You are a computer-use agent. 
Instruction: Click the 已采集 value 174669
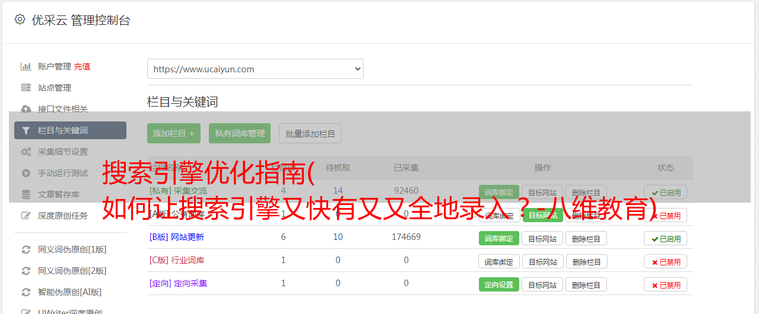pyautogui.click(x=406, y=237)
